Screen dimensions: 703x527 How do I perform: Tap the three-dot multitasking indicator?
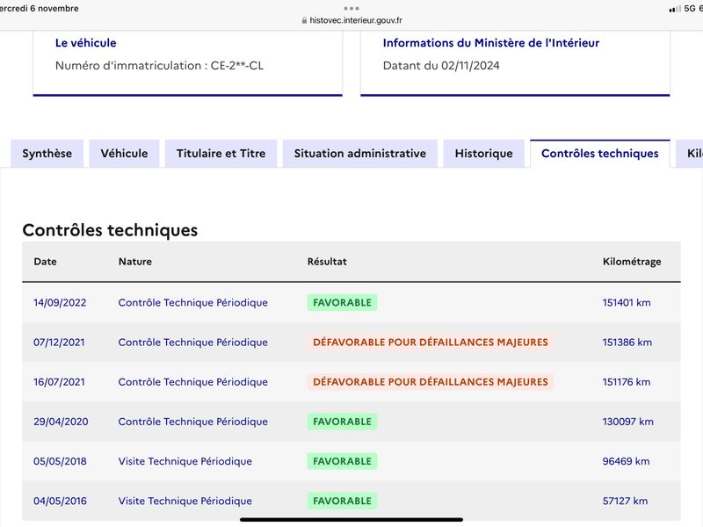pos(351,8)
